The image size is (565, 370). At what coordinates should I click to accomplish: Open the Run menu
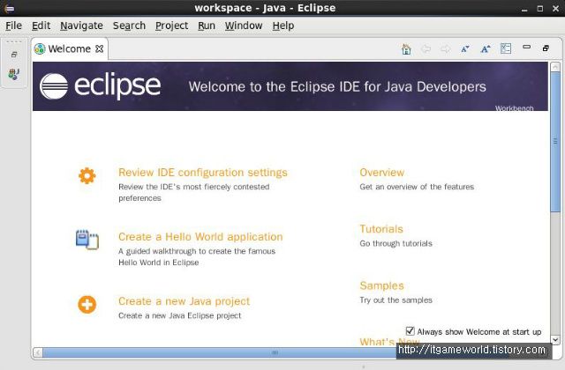click(x=207, y=26)
